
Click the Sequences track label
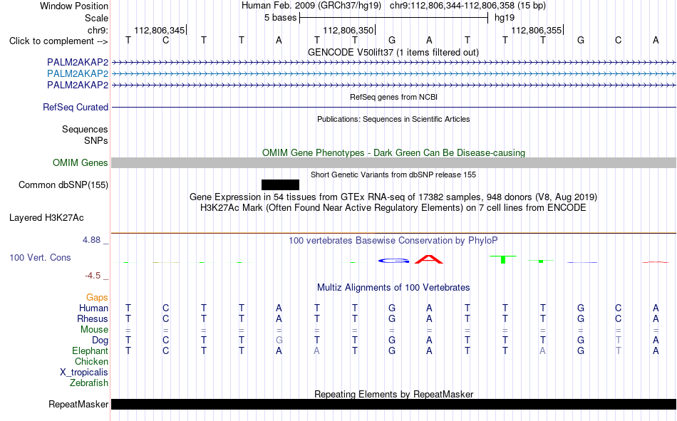[85, 129]
